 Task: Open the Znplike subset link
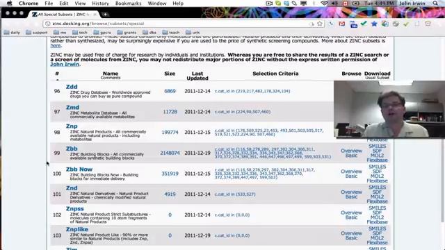click(x=77, y=229)
